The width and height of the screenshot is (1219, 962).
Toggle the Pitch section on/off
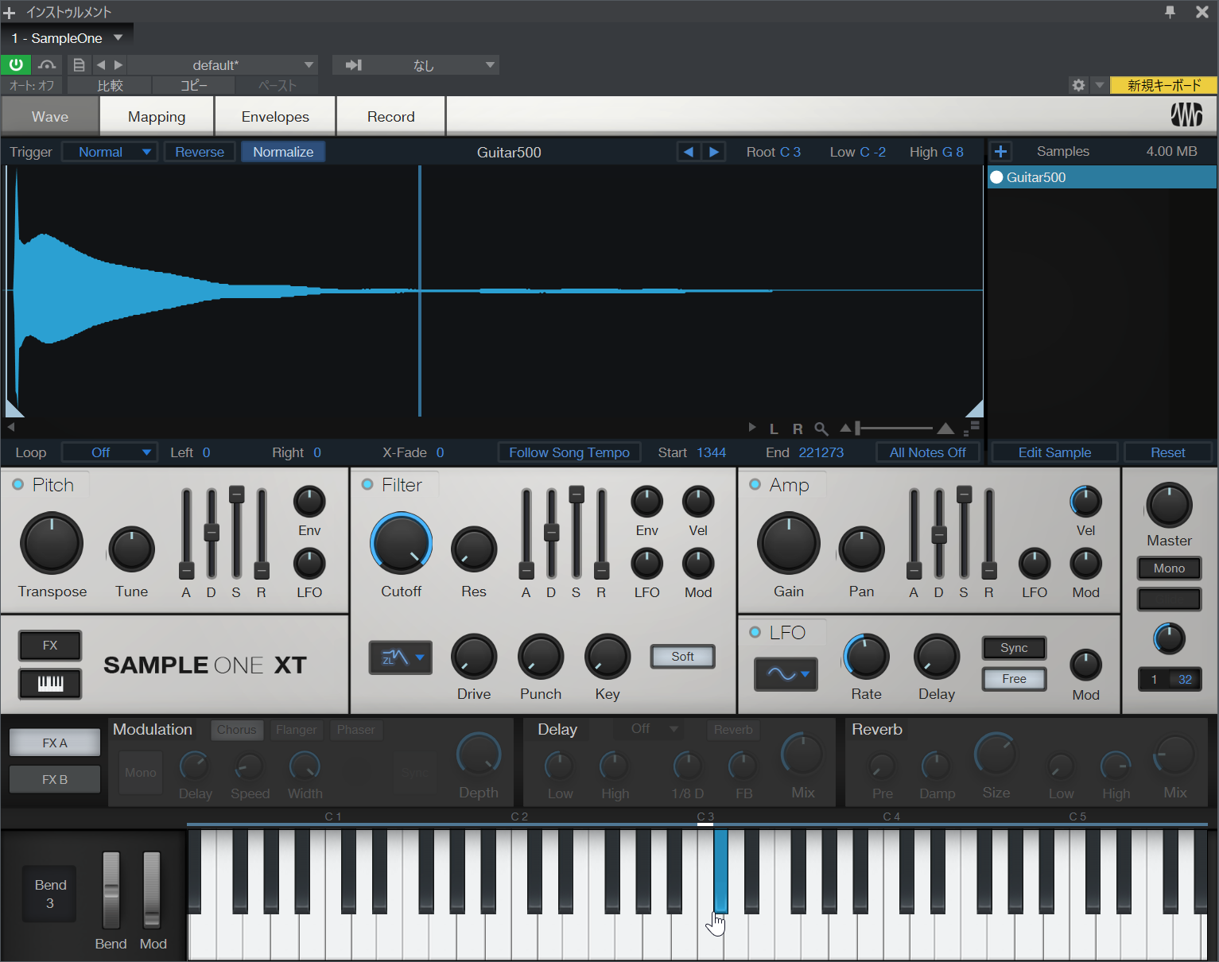click(17, 484)
